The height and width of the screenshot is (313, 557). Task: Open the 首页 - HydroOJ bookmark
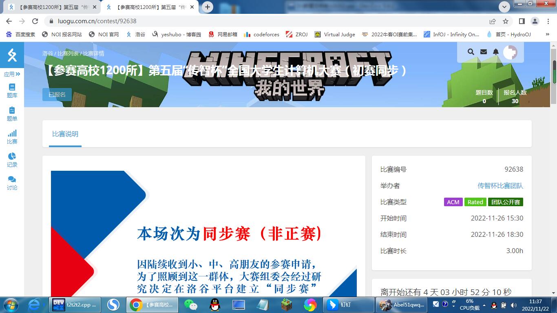pos(509,35)
